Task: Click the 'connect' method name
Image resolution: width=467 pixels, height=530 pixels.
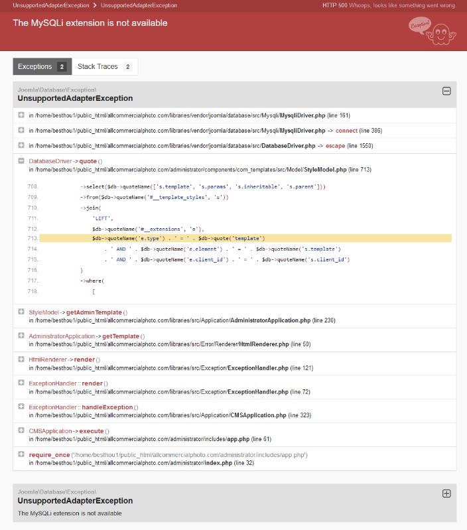Action: pos(346,131)
